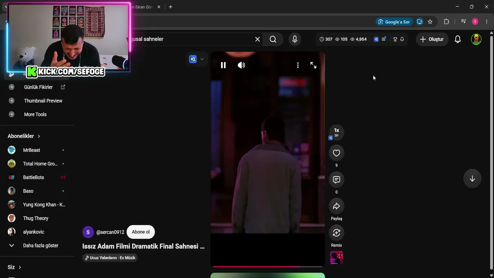Open the vidIQ icon in the stats bar
This screenshot has width=494, height=278.
(x=376, y=39)
